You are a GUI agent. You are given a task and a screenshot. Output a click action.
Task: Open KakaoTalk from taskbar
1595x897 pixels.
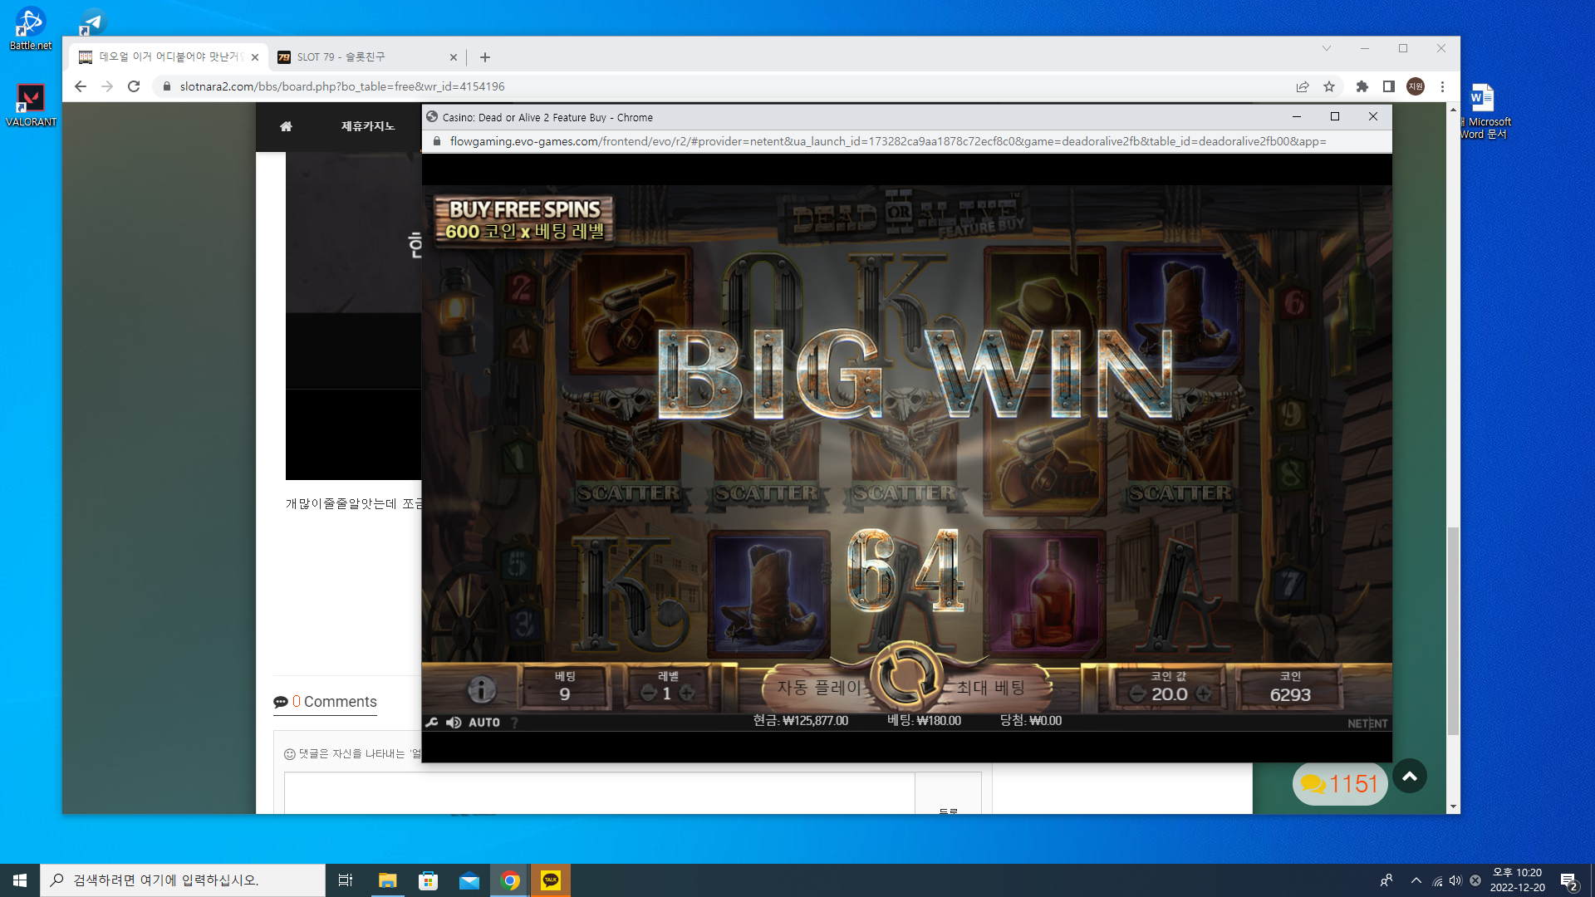[551, 880]
